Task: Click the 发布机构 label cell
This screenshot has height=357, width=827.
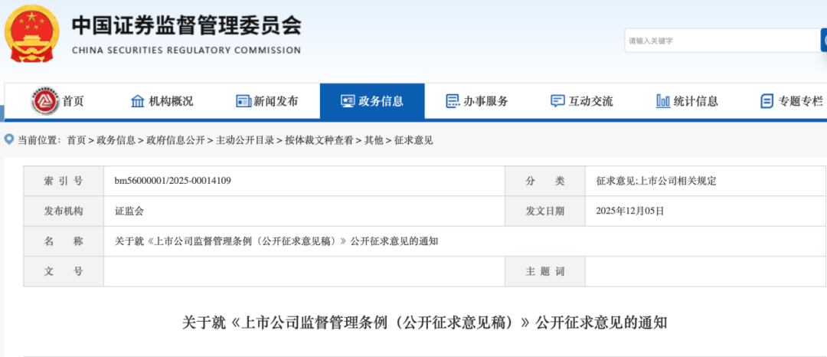Action: 64,211
